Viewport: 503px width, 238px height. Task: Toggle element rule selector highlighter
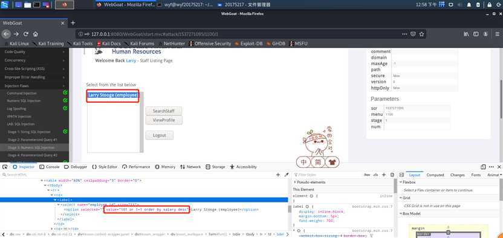pos(311,196)
